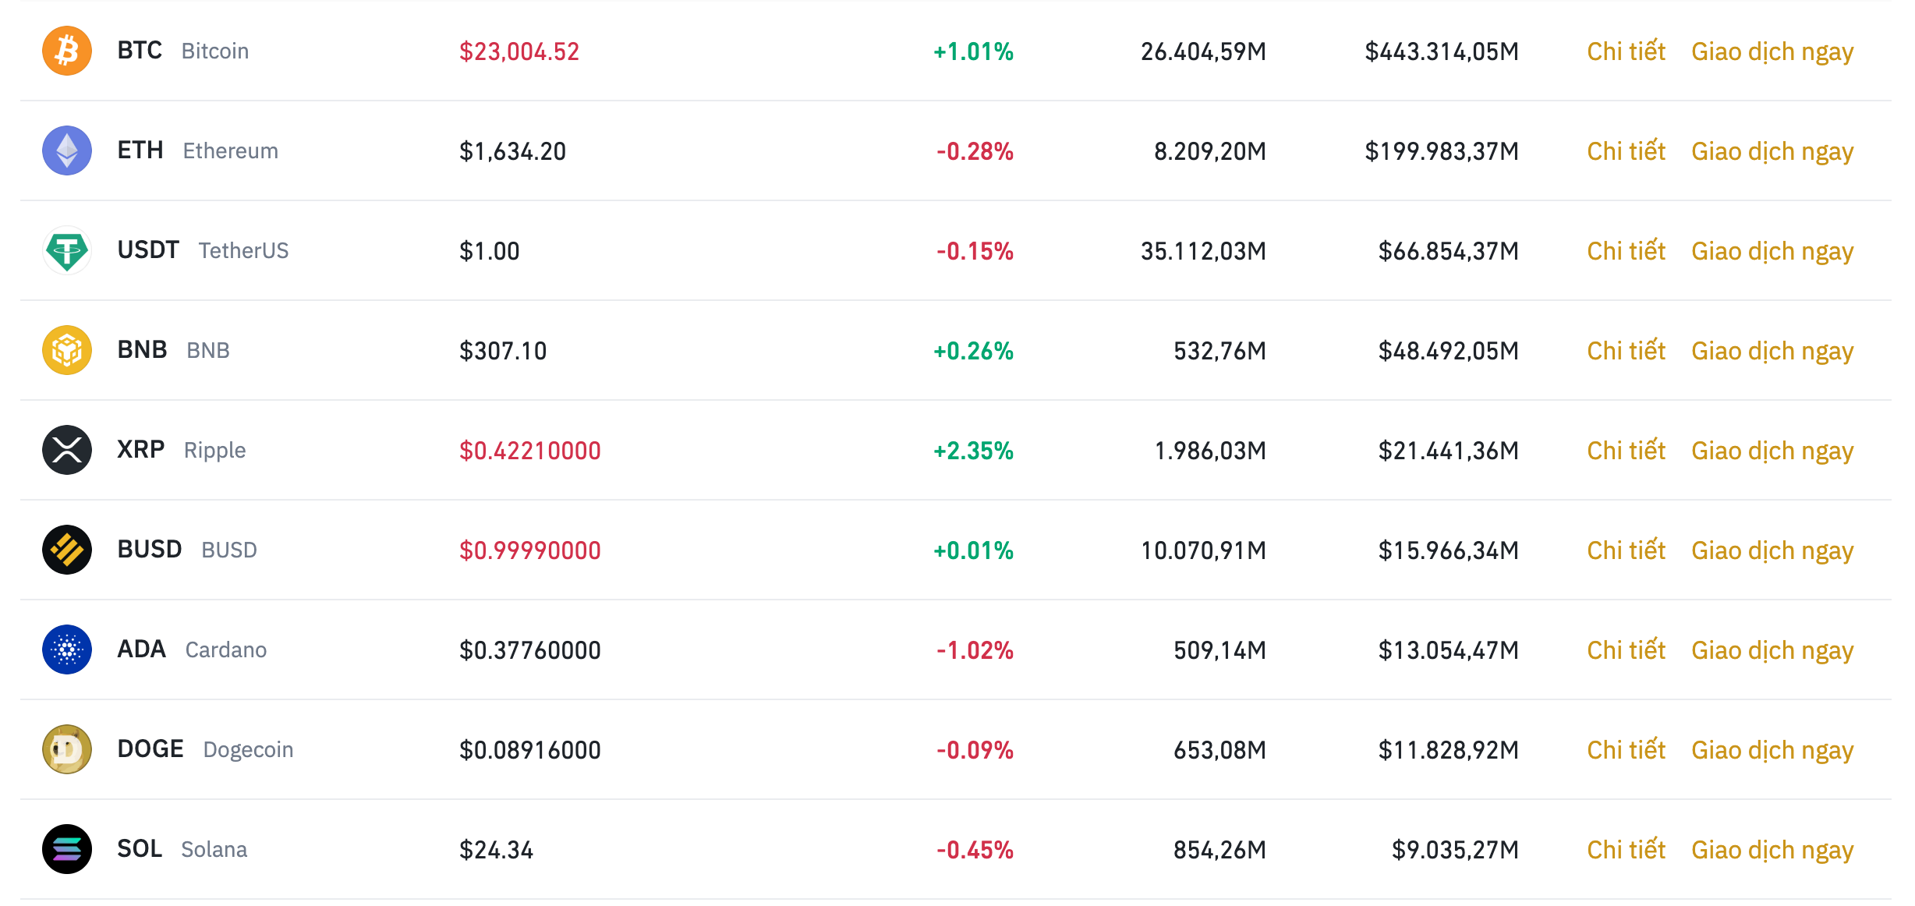1915x906 pixels.
Task: Open Chi tiết for XRP
Action: click(x=1626, y=450)
